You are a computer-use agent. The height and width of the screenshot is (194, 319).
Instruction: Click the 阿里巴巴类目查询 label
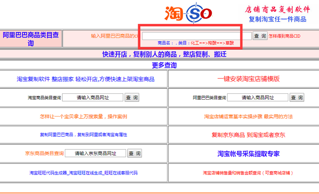pos(209,98)
